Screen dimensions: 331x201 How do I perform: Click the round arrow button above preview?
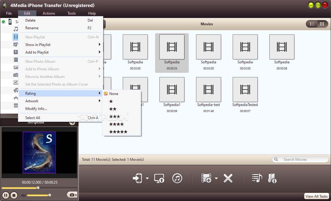pyautogui.click(x=72, y=122)
